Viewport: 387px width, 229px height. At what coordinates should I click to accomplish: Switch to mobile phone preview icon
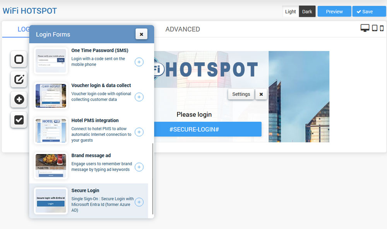click(382, 28)
